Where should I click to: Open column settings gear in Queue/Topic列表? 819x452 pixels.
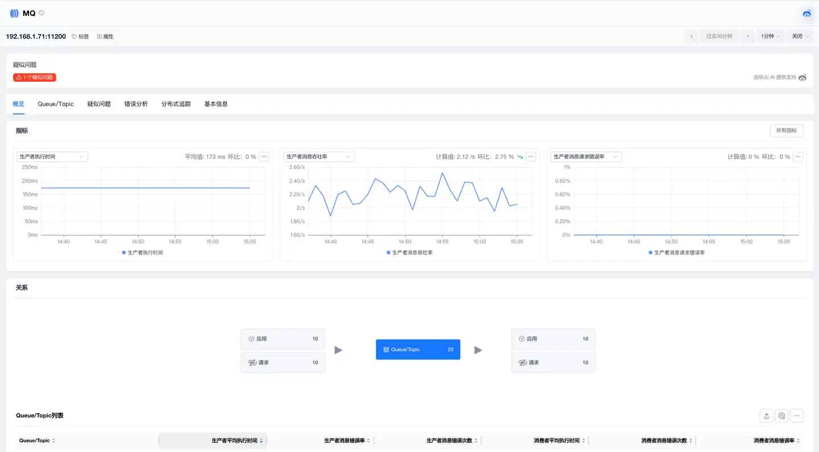tap(781, 416)
